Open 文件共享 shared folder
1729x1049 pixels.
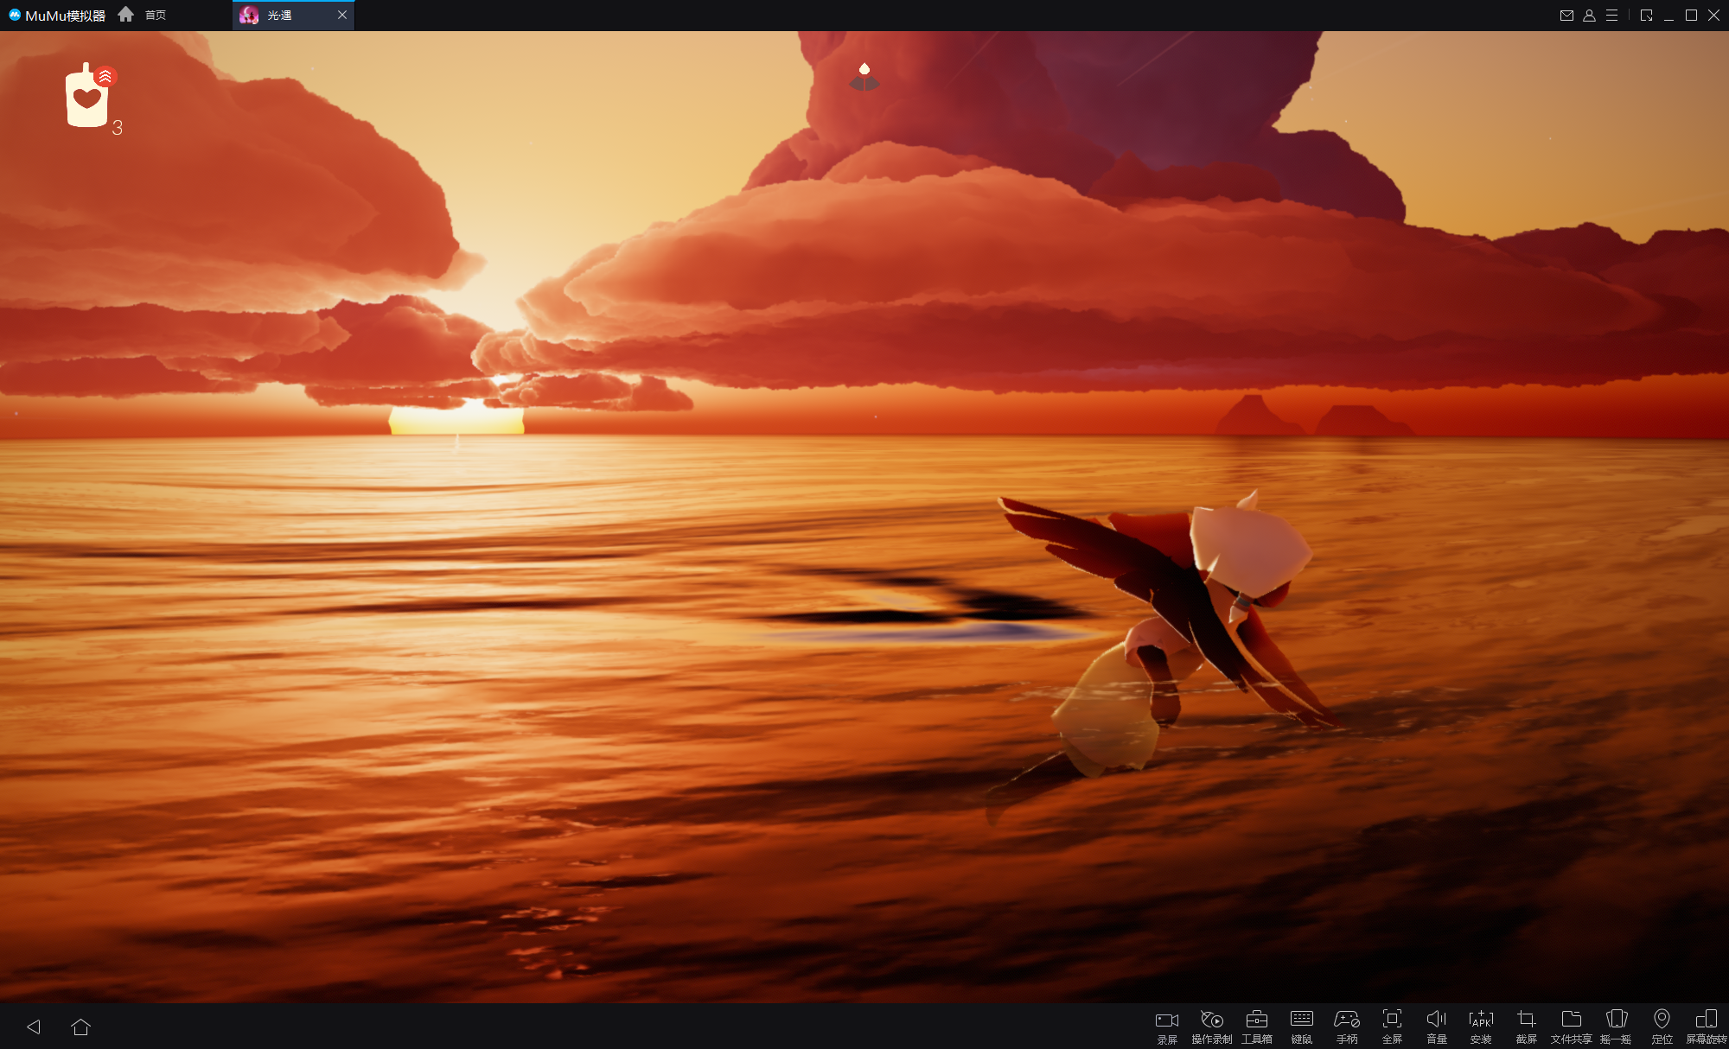(x=1572, y=1027)
